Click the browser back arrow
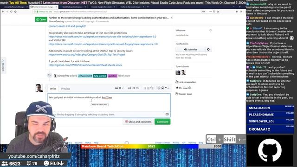 (x=3, y=12)
